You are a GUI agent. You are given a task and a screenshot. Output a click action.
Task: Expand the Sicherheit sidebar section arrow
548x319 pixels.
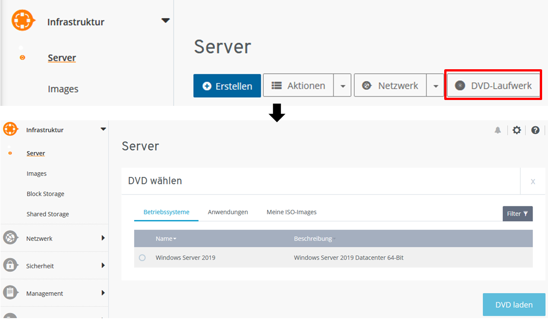[103, 266]
